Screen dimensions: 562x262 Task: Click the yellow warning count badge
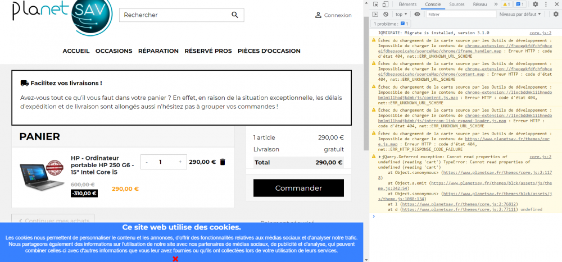tap(506, 4)
